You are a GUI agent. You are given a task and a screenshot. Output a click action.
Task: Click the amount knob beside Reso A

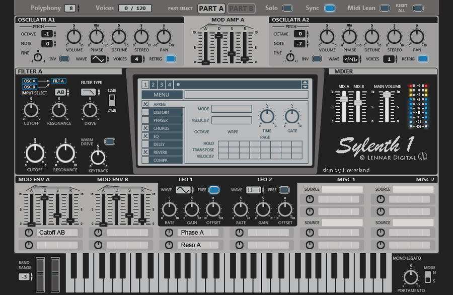[x=169, y=245]
